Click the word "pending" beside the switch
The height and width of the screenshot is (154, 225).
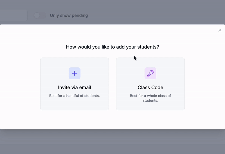tap(80, 16)
